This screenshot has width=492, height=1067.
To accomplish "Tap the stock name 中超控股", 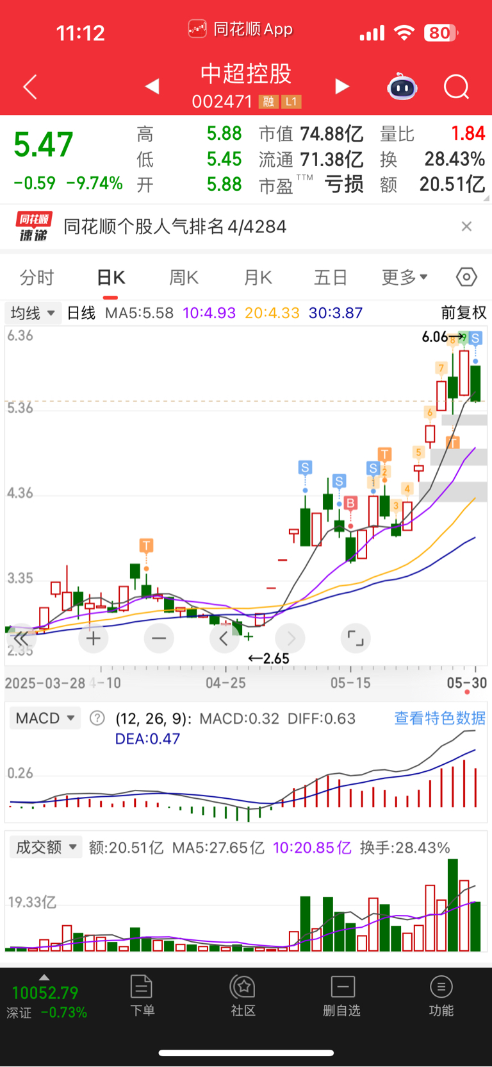I will (246, 73).
